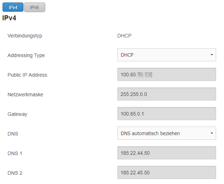Viewport: 224px width, 184px height.
Task: Click the Addressing Type label
Action: pos(26,55)
